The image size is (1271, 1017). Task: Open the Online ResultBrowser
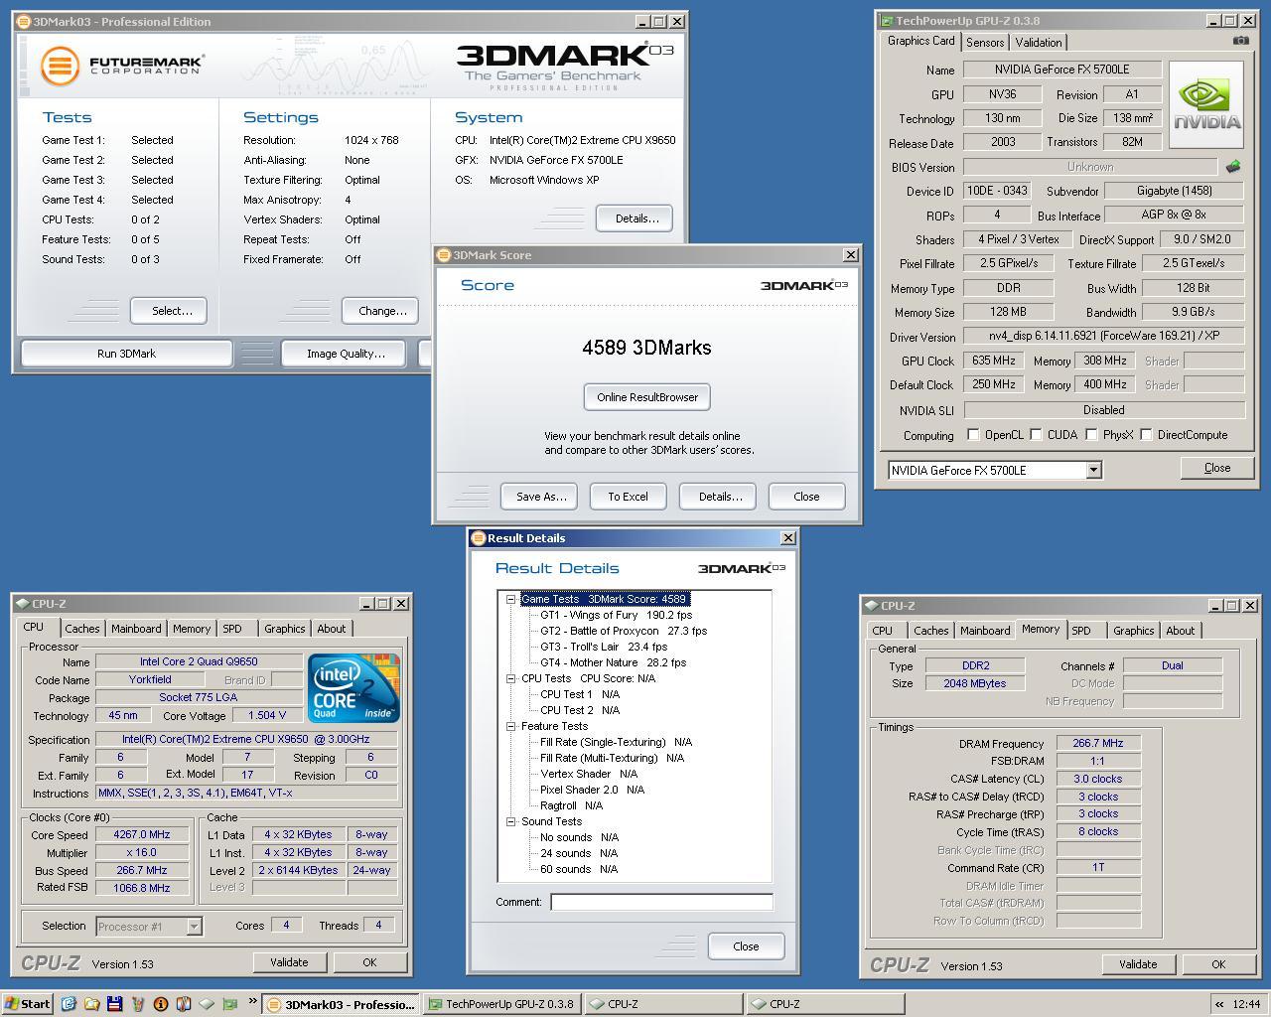pyautogui.click(x=647, y=397)
